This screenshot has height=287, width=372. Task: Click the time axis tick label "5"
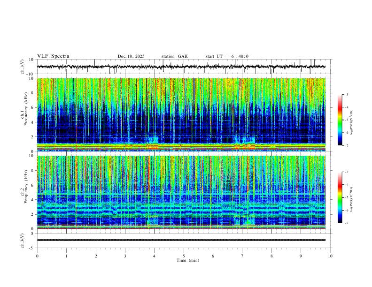tap(184, 256)
